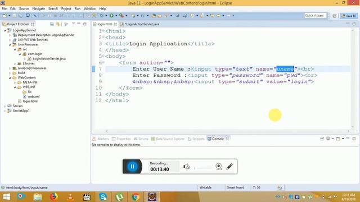
Task: Open the Project menu
Action: tap(66, 8)
